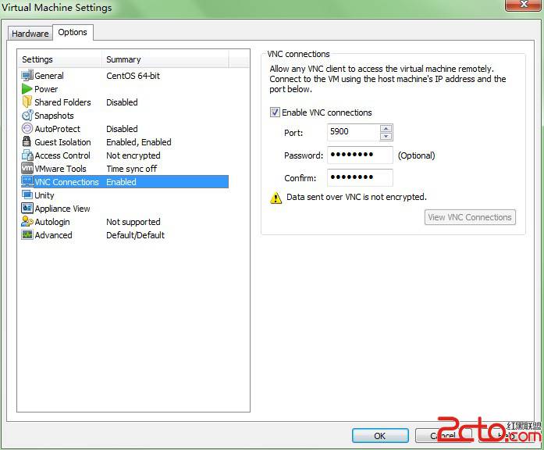Click the highlighted Enabled summary for VNC
Image resolution: width=544 pixels, height=450 pixels.
pyautogui.click(x=121, y=182)
